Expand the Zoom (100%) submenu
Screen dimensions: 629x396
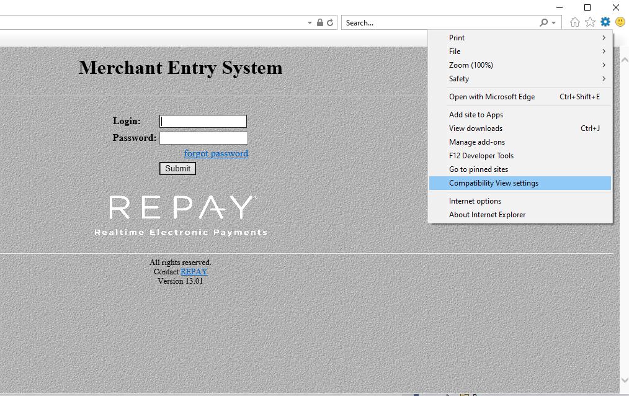coord(520,65)
